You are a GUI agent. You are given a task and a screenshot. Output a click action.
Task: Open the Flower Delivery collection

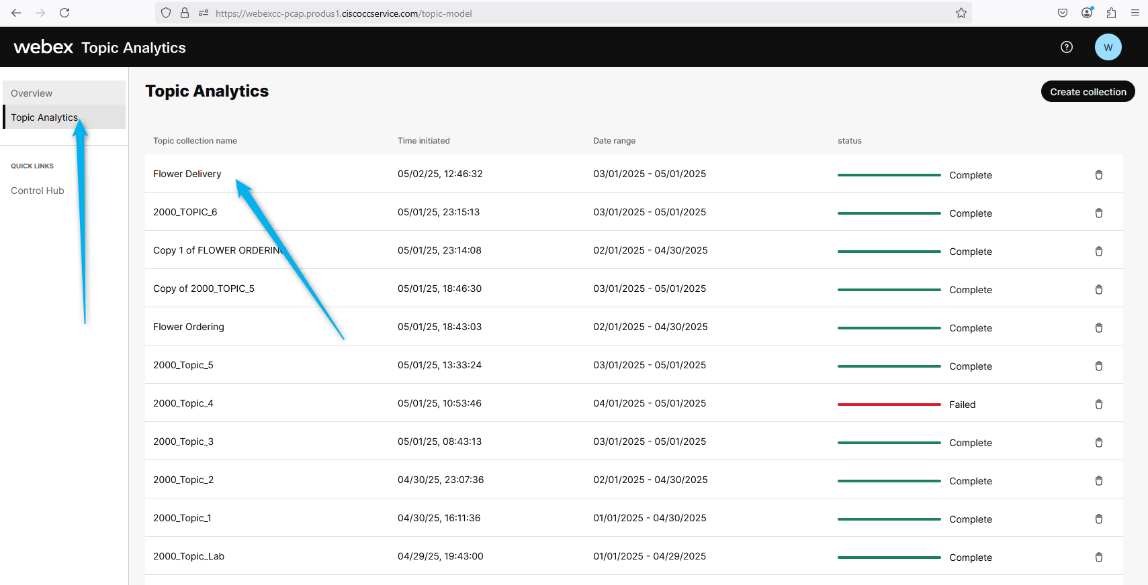tap(187, 174)
